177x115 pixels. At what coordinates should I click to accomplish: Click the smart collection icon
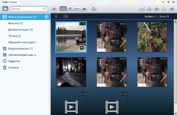click(5, 55)
